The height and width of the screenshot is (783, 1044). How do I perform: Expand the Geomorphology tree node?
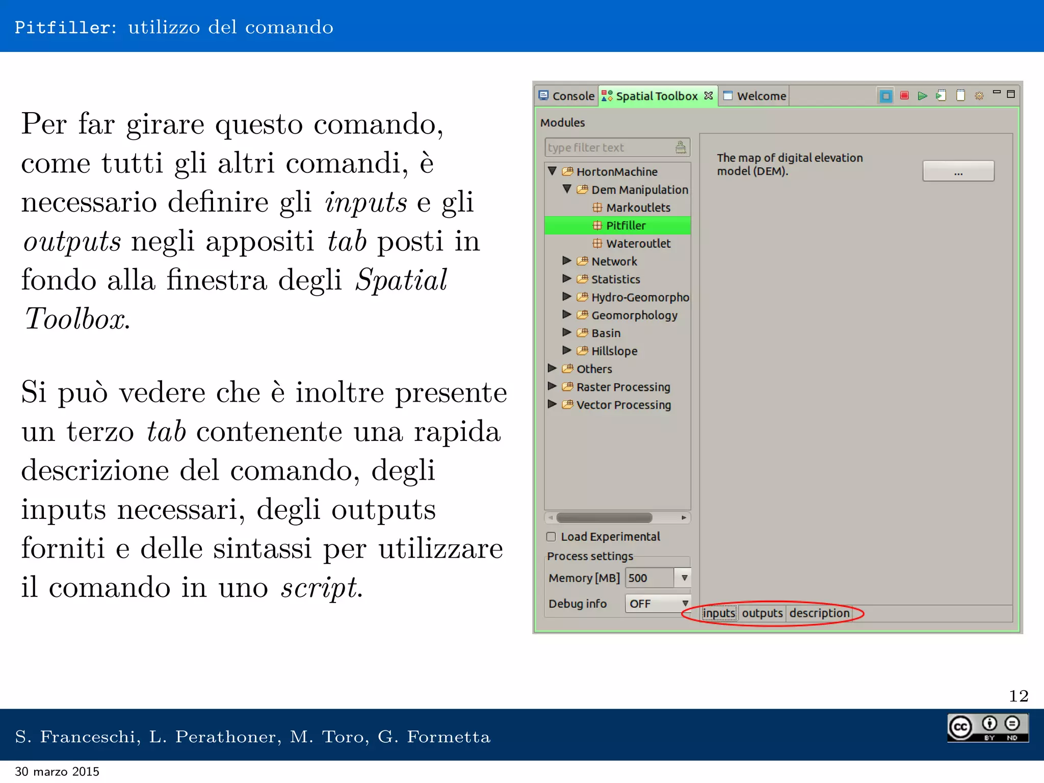coord(567,314)
